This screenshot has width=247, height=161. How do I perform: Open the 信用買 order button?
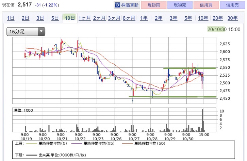206,5
